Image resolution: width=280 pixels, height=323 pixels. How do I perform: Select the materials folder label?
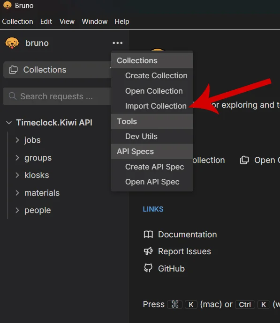pyautogui.click(x=42, y=193)
